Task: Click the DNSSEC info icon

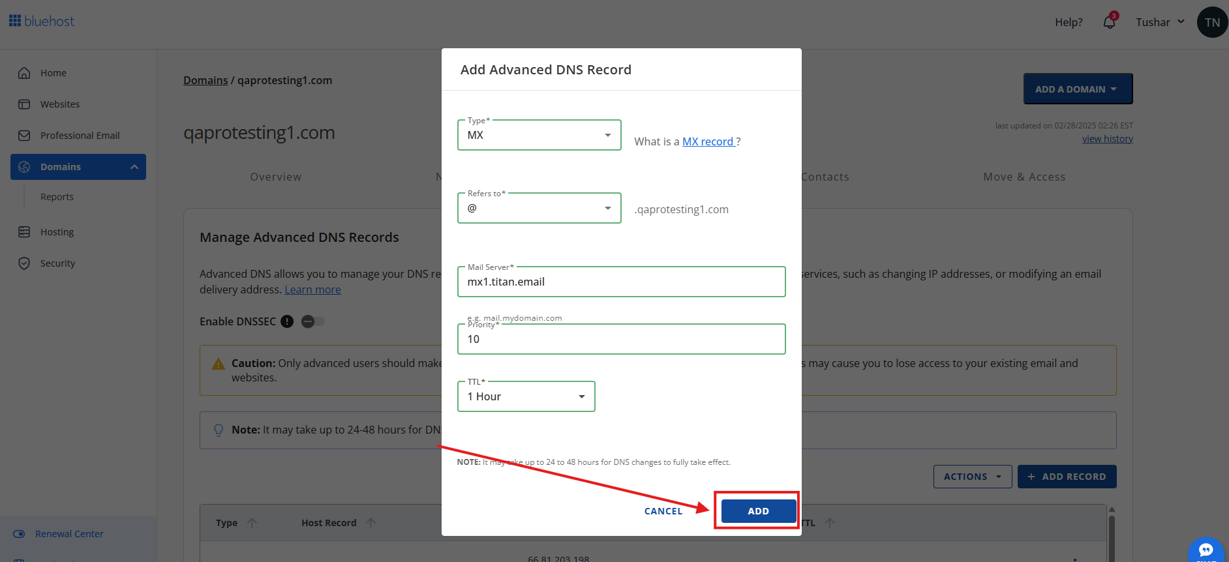Action: point(287,321)
